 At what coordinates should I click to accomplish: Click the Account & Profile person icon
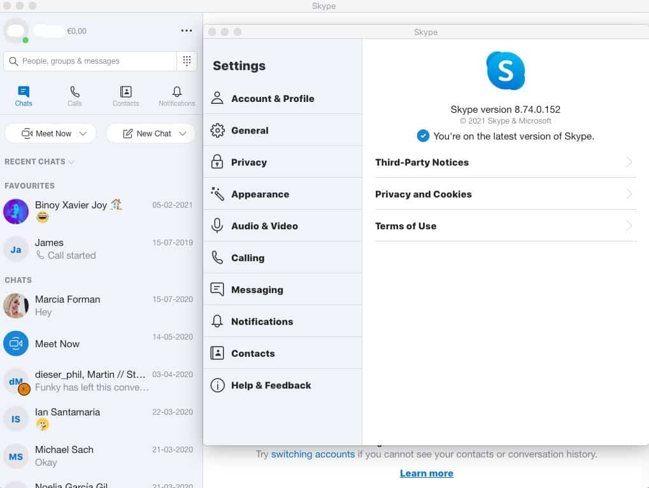point(217,98)
